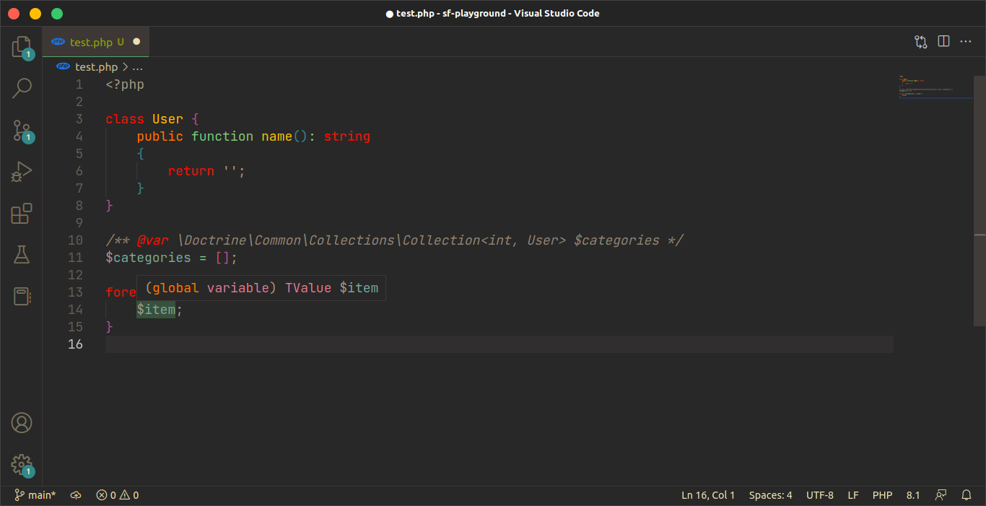This screenshot has height=506, width=986.
Task: Change the PHP language mode selector
Action: (x=882, y=495)
